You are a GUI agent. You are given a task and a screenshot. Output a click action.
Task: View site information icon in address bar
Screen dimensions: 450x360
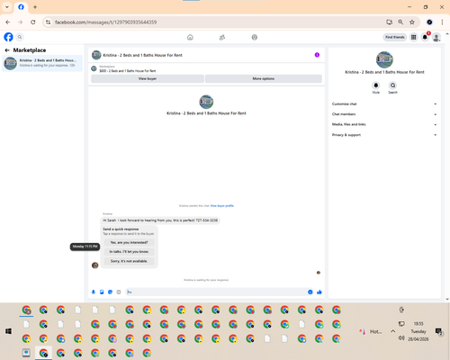click(x=48, y=22)
